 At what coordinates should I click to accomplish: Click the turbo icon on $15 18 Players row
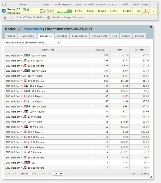pyautogui.click(x=26, y=66)
